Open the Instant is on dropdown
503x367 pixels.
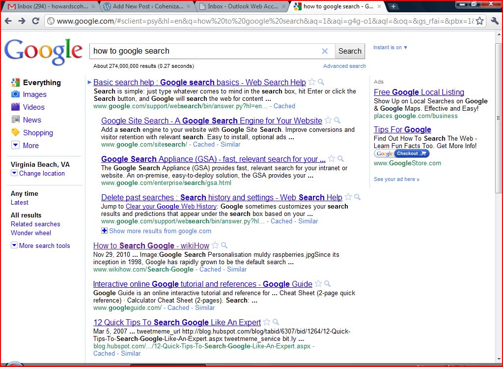390,47
